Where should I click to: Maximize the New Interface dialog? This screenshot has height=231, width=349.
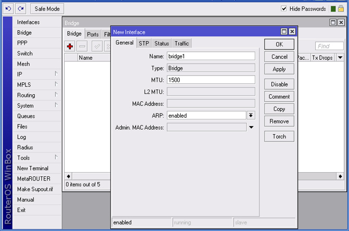click(284, 32)
